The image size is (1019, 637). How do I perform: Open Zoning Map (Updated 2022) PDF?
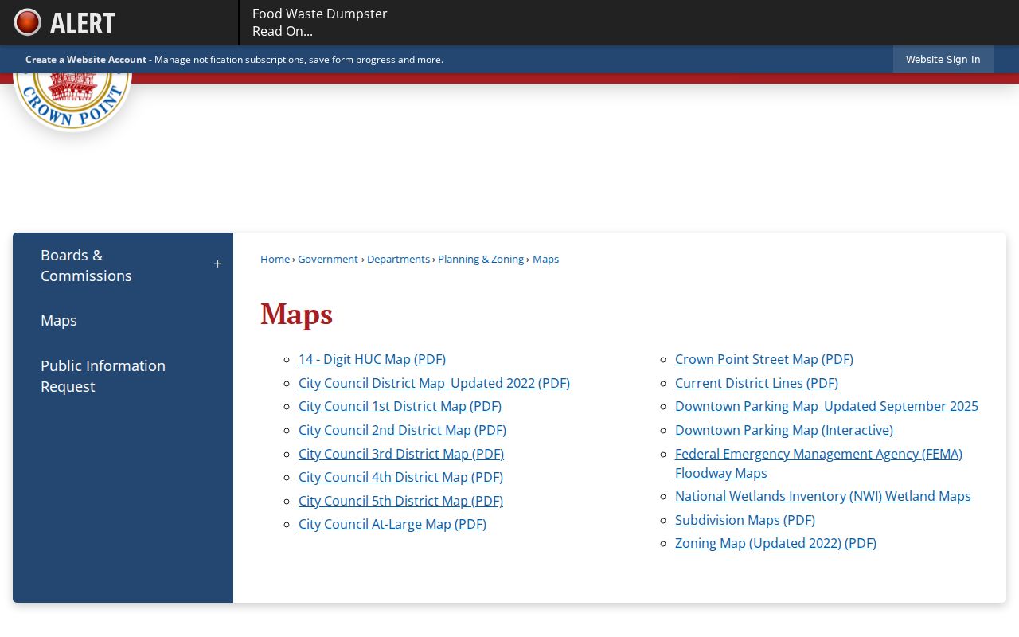775,543
